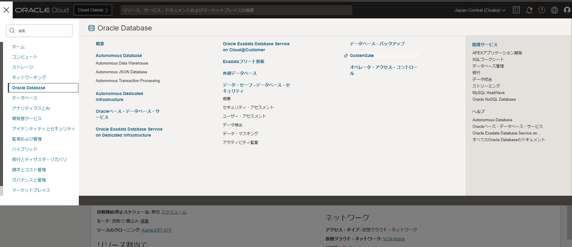Open データベース・バックアップ link
This screenshot has width=572, height=247.
pyautogui.click(x=377, y=44)
